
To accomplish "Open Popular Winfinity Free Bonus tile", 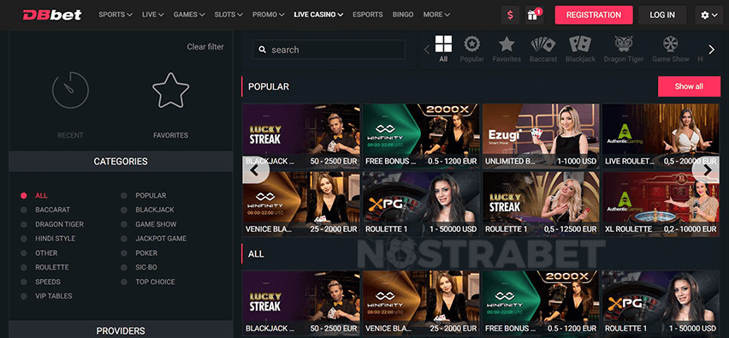I will [421, 136].
